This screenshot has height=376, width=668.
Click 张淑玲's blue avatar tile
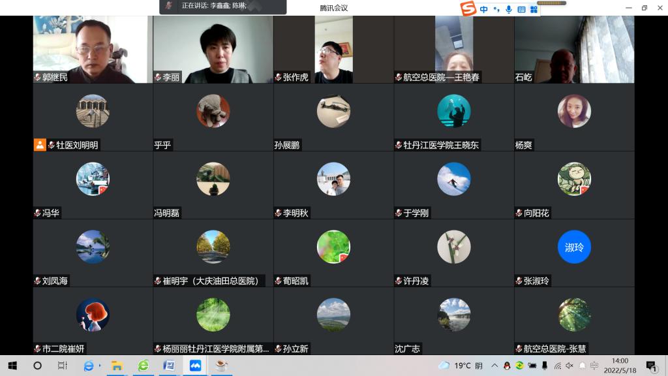pyautogui.click(x=574, y=247)
